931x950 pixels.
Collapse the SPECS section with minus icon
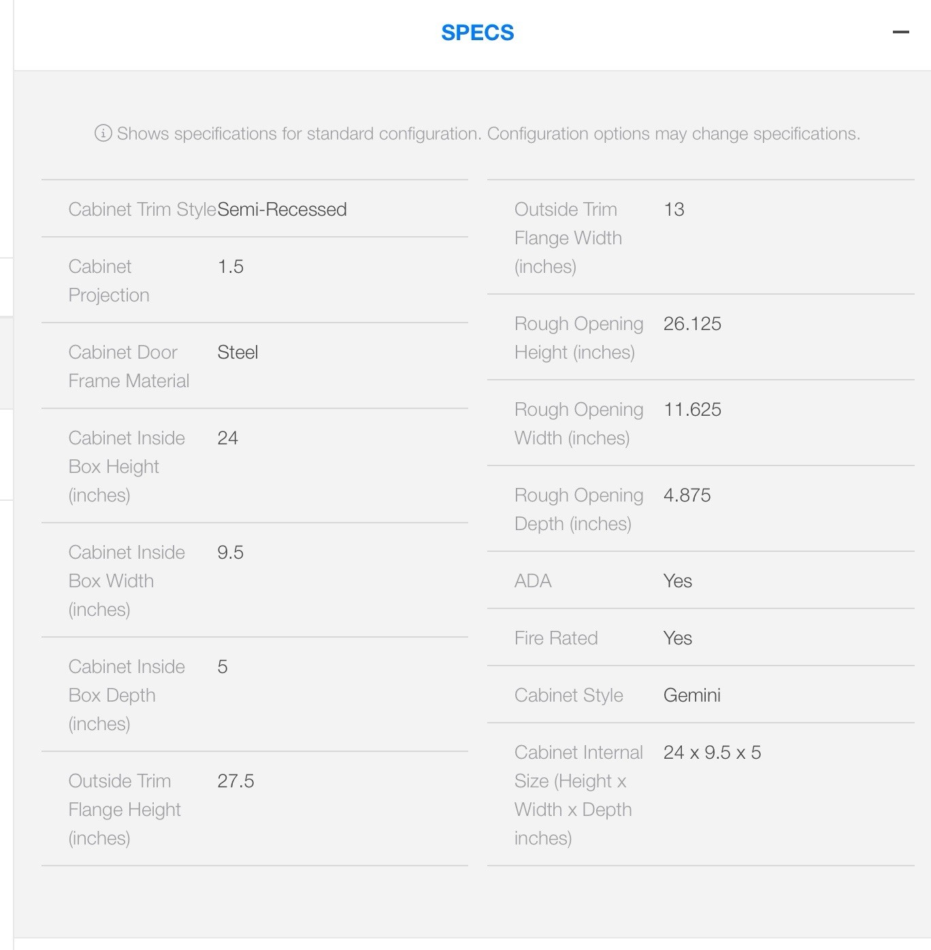pos(900,32)
